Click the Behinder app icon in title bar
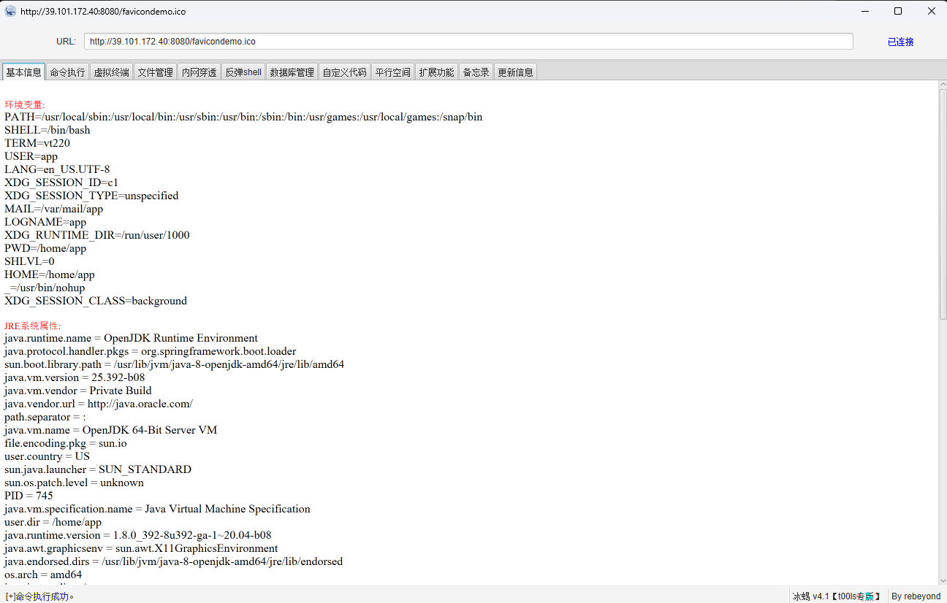947x603 pixels. coord(10,11)
